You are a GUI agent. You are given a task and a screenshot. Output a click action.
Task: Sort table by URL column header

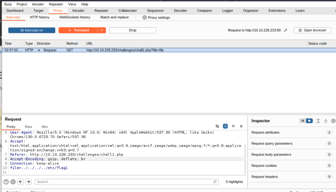tap(196, 44)
